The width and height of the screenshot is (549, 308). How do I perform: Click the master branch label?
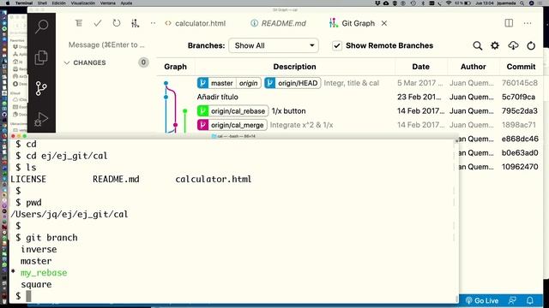pos(222,83)
